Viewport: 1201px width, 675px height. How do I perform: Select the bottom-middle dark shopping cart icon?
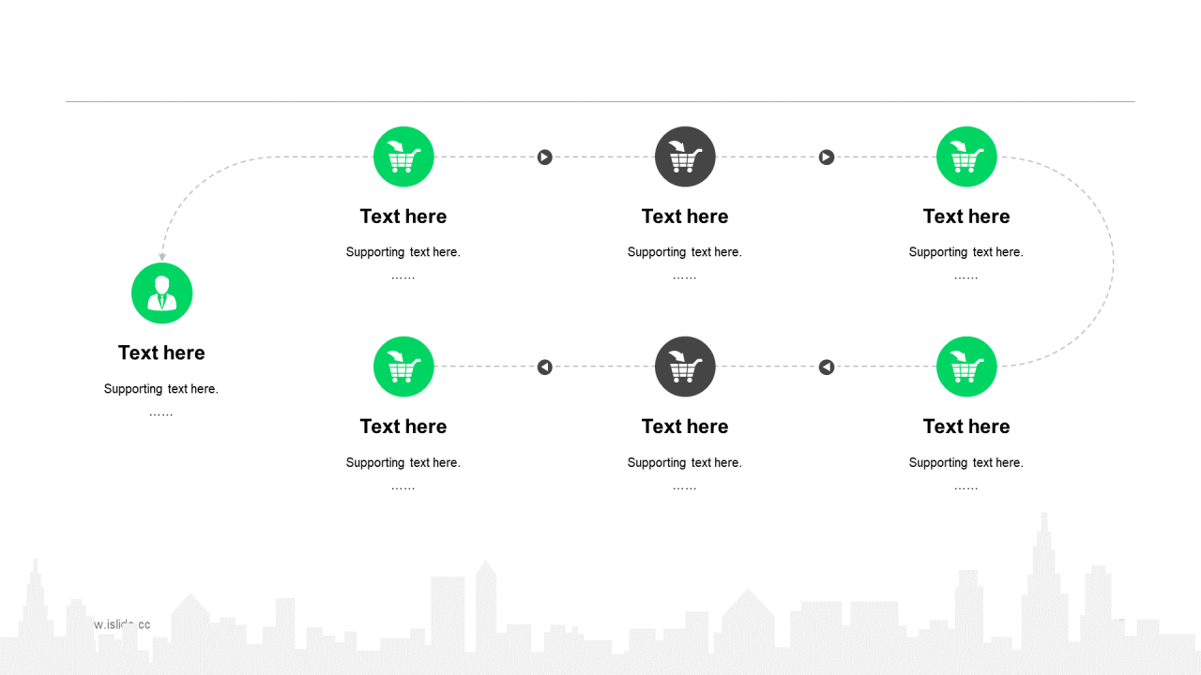685,367
